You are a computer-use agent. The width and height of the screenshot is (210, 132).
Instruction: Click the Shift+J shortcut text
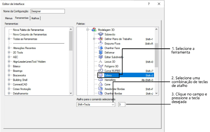(149, 94)
